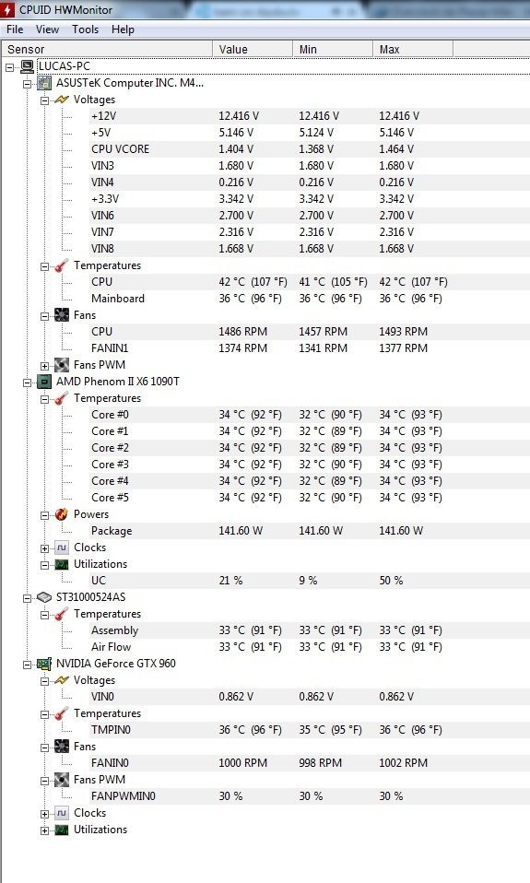Collapse the ASUSTeK motherboard tree node
The image size is (530, 883).
pyautogui.click(x=27, y=85)
